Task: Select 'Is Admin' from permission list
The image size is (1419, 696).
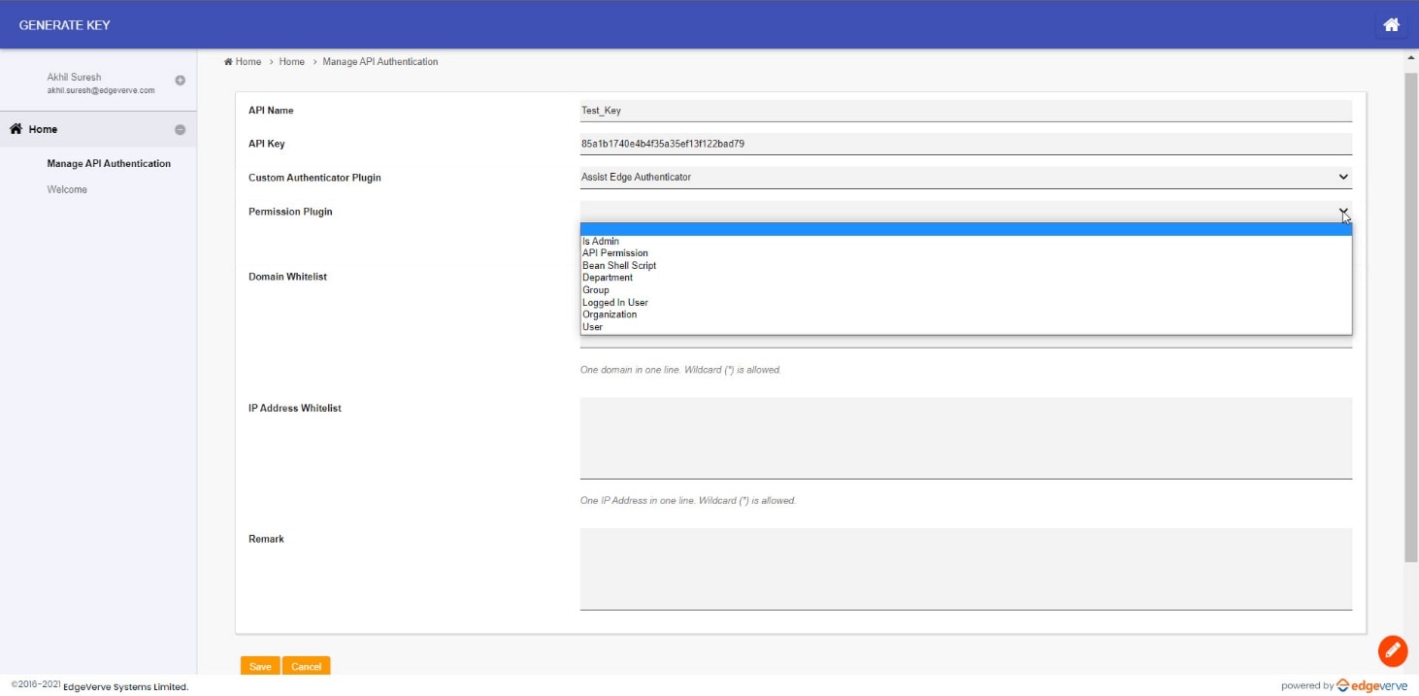Action: click(x=601, y=242)
